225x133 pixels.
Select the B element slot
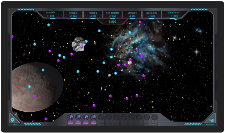(70, 118)
